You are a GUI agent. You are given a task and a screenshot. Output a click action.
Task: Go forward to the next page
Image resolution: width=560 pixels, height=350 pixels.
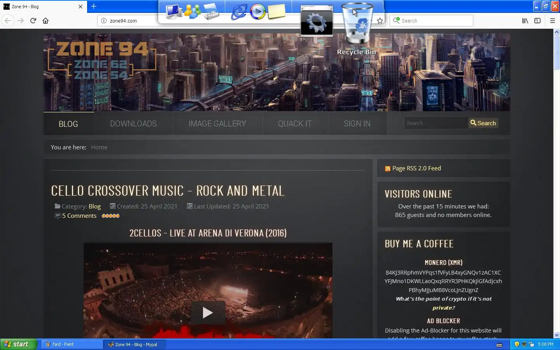21,21
